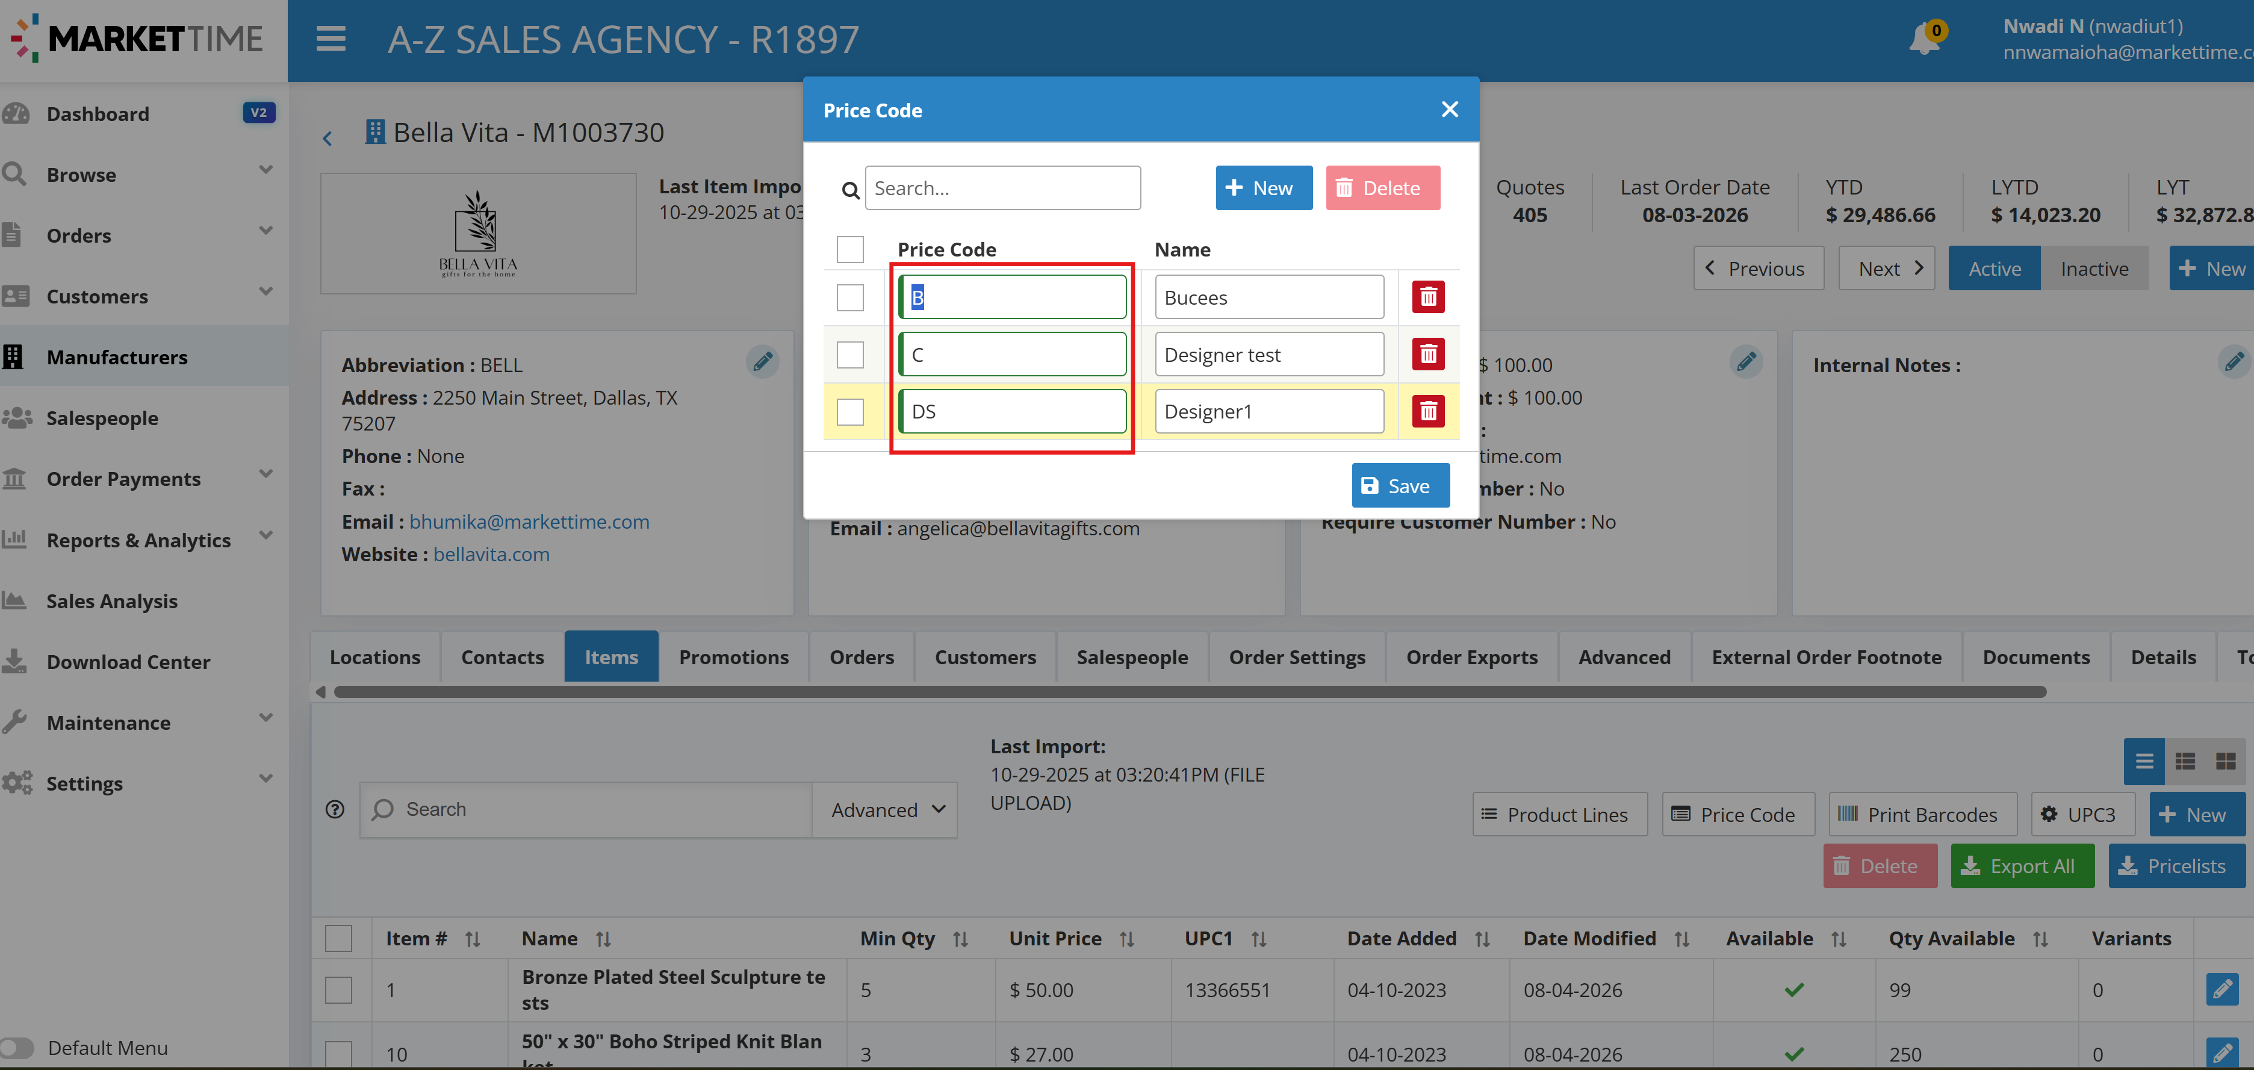Sort items by Min Qty

960,939
